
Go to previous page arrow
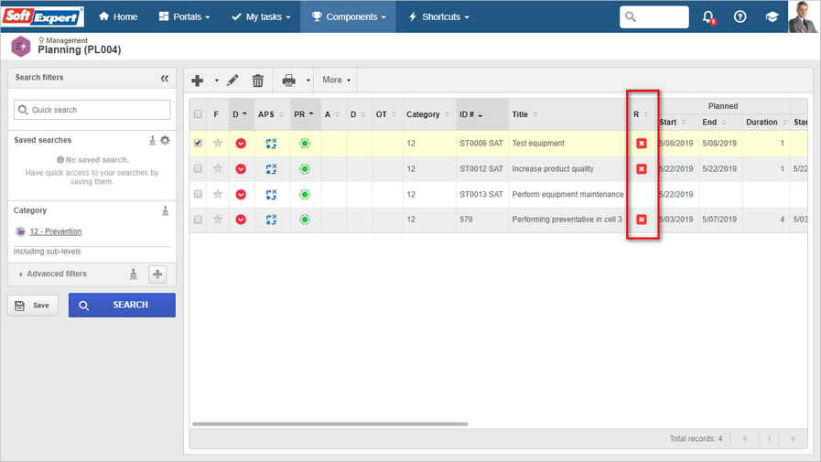pos(744,439)
